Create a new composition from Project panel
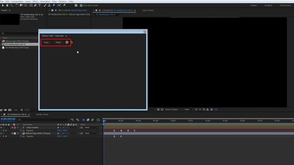 [x=10, y=110]
